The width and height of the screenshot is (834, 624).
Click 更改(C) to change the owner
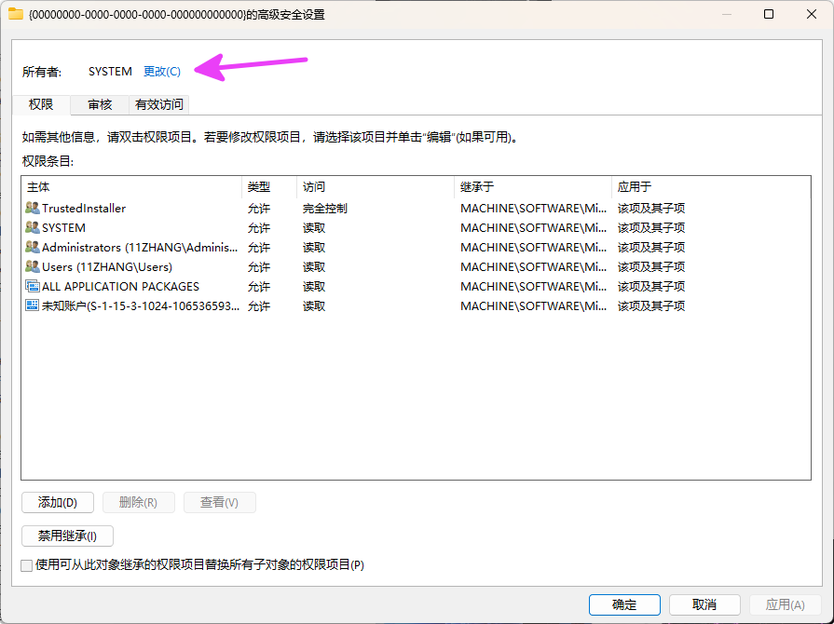(162, 71)
